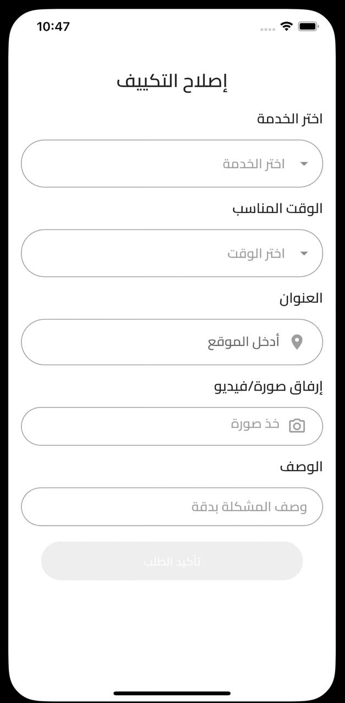Image resolution: width=345 pixels, height=703 pixels.
Task: Click the العنوان label
Action: tap(301, 298)
